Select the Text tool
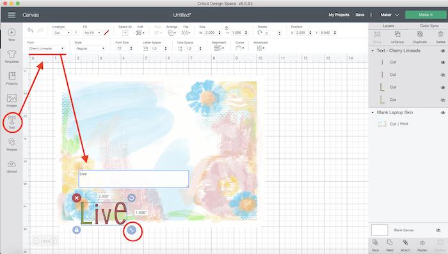 click(12, 122)
